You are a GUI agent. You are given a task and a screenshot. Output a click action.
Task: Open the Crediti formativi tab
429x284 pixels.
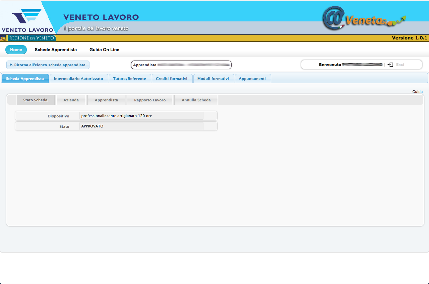pos(172,79)
